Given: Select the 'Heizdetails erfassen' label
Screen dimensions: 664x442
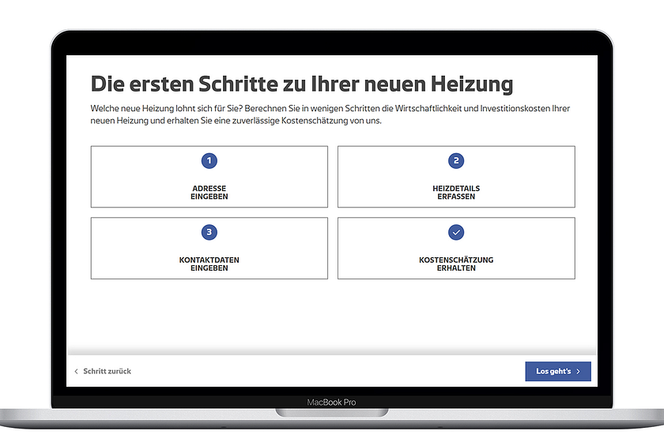Looking at the screenshot, I should coord(456,193).
